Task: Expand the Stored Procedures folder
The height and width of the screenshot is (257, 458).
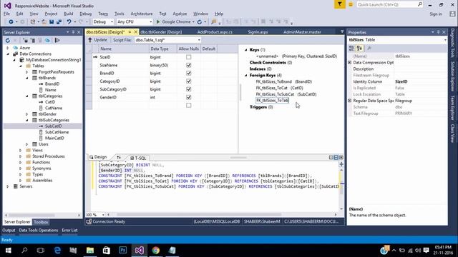Action: point(21,156)
